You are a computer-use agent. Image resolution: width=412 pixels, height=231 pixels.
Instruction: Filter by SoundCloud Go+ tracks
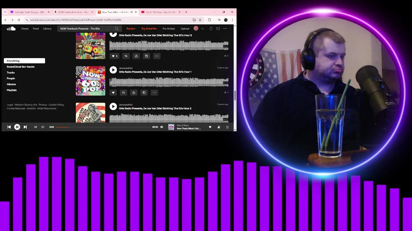tap(21, 67)
